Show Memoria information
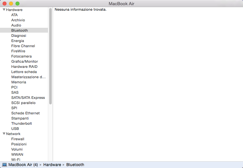 click(18, 82)
